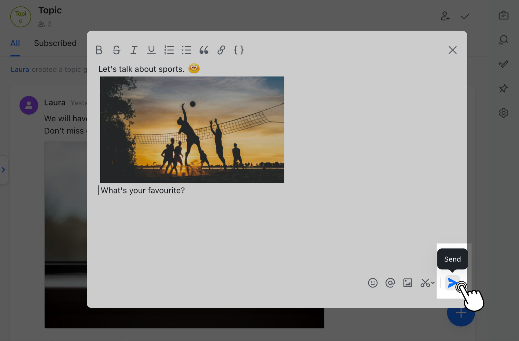Viewport: 519px width, 341px height.
Task: Toggle strikethrough text formatting
Action: coord(116,50)
